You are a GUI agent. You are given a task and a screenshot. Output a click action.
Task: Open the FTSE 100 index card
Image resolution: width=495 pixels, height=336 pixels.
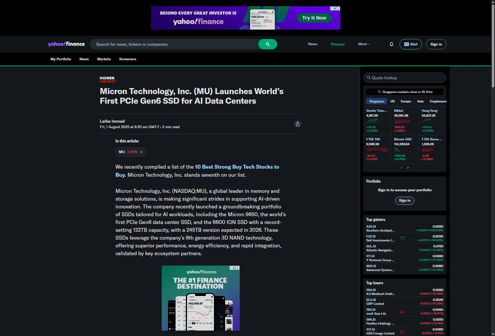(x=377, y=149)
